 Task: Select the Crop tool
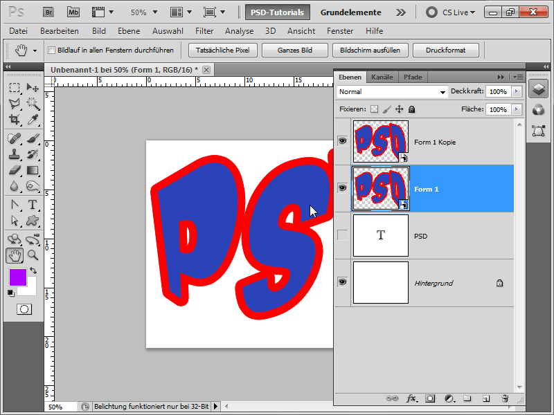[x=14, y=119]
